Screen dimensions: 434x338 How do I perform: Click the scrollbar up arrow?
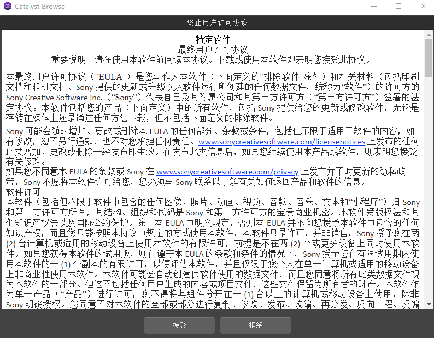(429, 35)
